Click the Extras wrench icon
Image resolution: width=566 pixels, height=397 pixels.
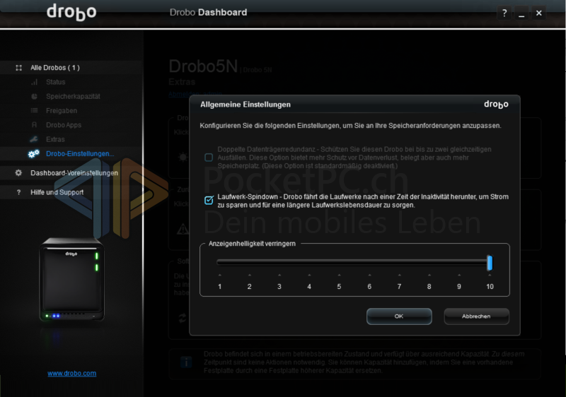[34, 139]
